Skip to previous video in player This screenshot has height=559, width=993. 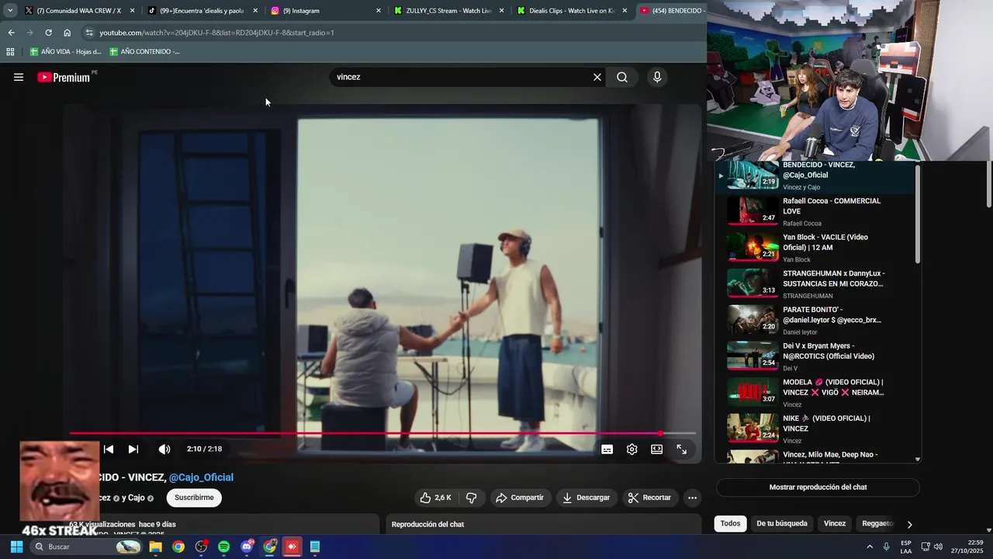[109, 449]
